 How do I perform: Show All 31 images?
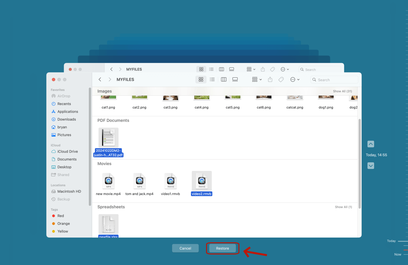(342, 91)
